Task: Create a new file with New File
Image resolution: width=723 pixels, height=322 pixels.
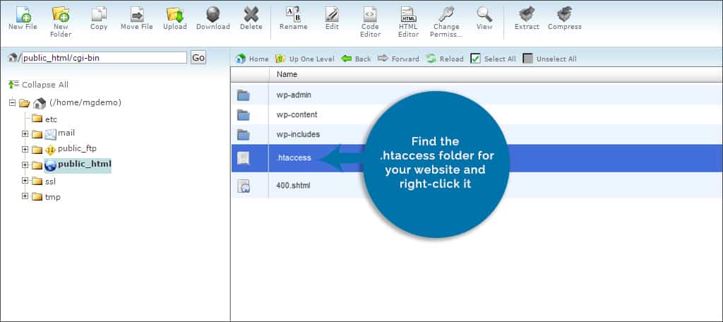Action: (23, 18)
